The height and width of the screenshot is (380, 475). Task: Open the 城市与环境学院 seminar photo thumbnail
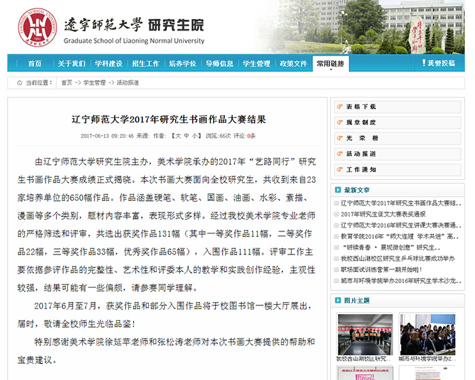(427, 333)
